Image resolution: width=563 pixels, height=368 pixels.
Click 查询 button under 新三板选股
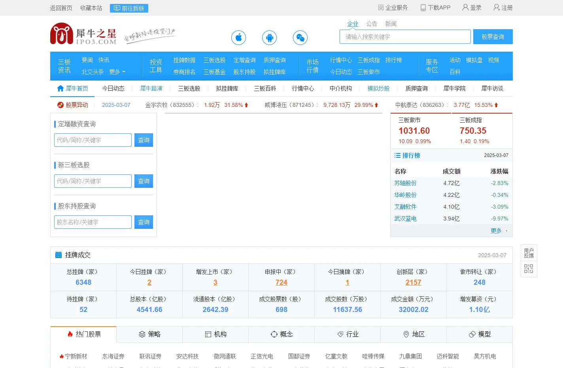pos(144,181)
